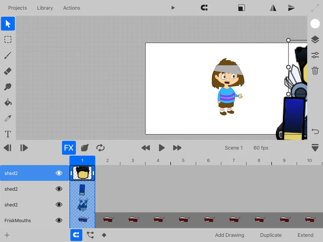Screen dimensions: 323x242
Task: Step to previous frame
Action: (x=8, y=148)
